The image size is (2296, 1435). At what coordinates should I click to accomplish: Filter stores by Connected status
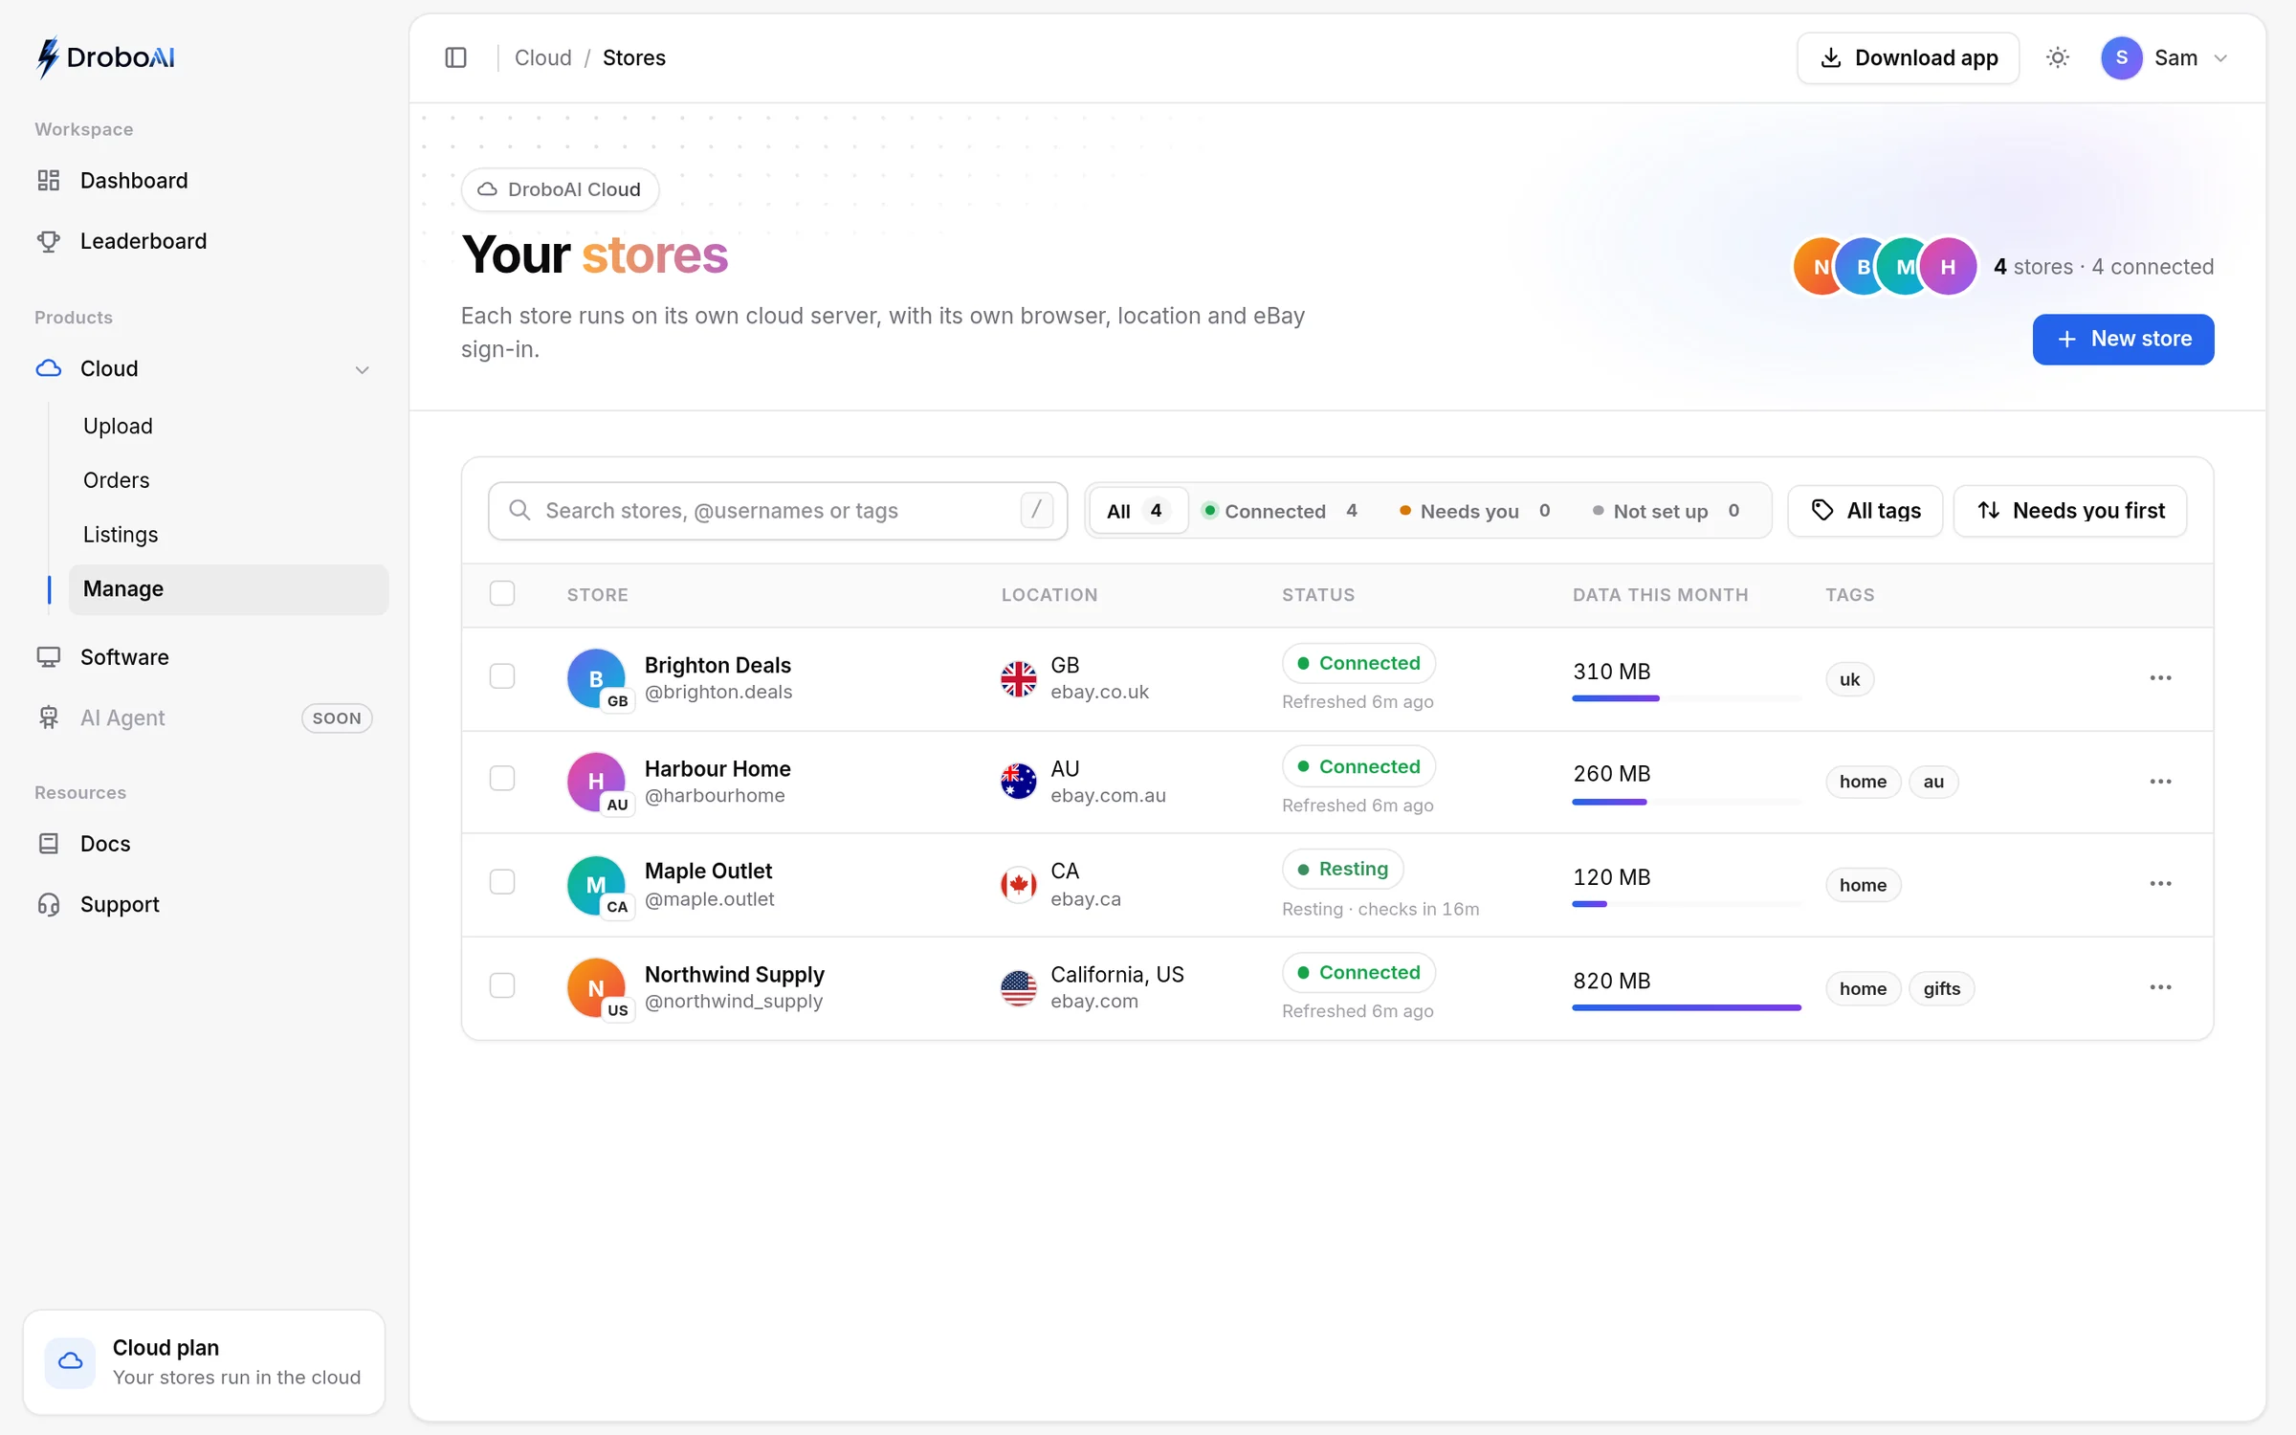[1281, 511]
